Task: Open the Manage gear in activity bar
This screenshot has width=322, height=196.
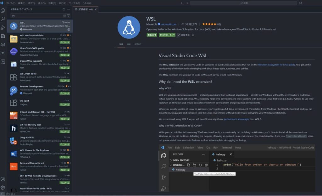Action: [x=3, y=188]
